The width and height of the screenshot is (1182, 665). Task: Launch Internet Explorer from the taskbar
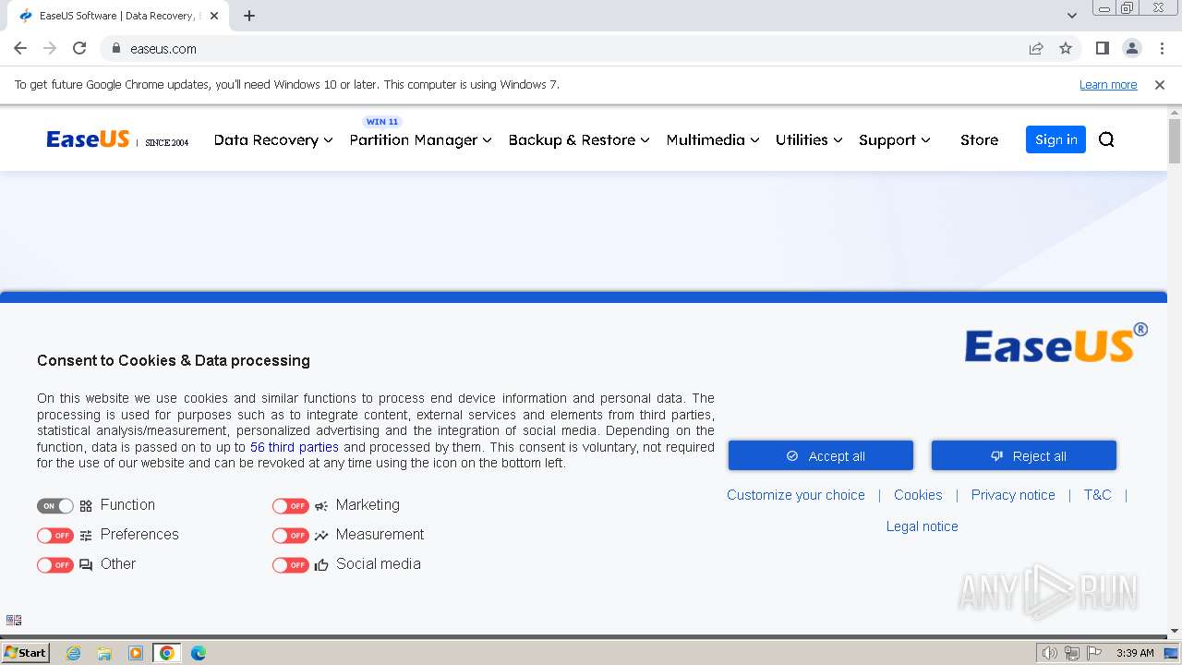tap(74, 653)
